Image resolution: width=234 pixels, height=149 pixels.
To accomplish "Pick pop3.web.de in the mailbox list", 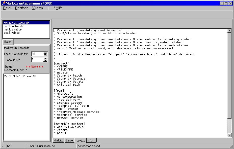I will point(12,33).
